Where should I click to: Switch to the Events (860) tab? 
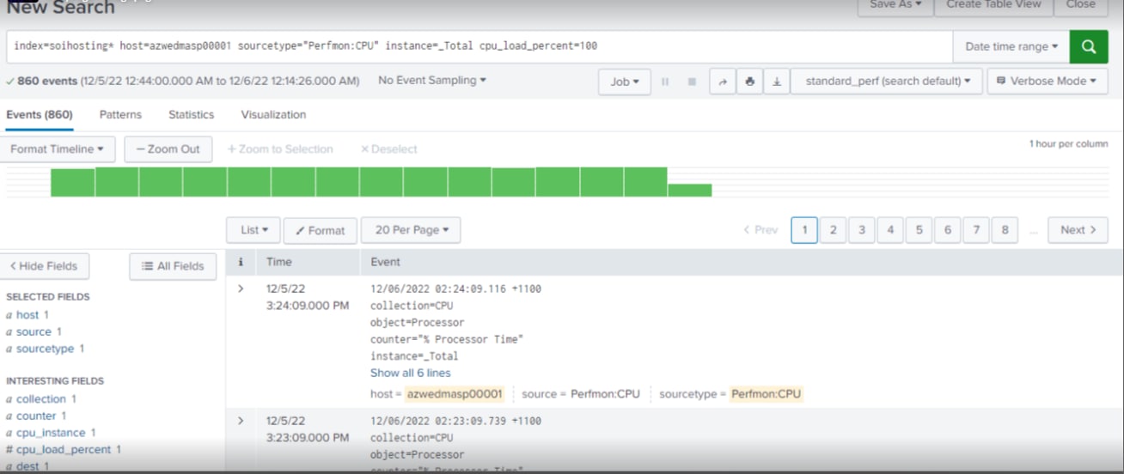click(40, 114)
